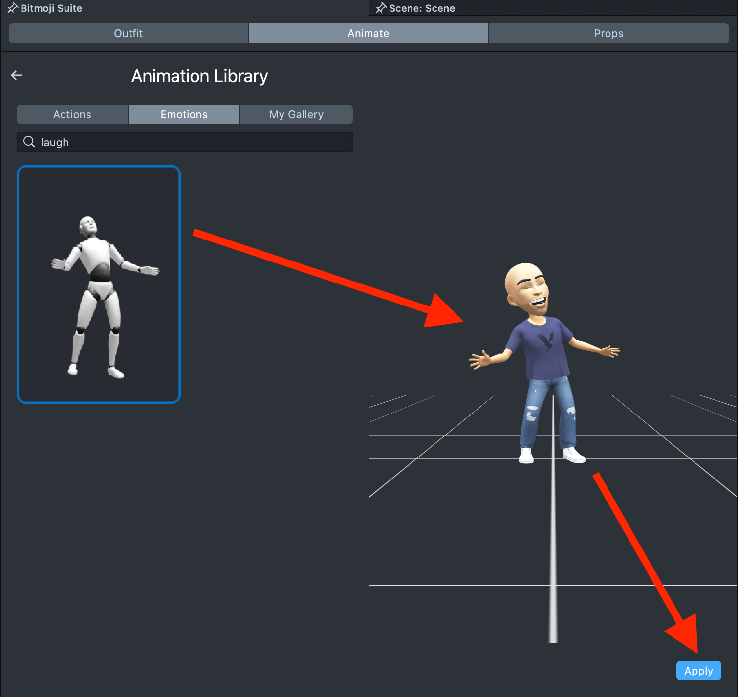Open the Props tab
738x697 pixels.
[608, 33]
